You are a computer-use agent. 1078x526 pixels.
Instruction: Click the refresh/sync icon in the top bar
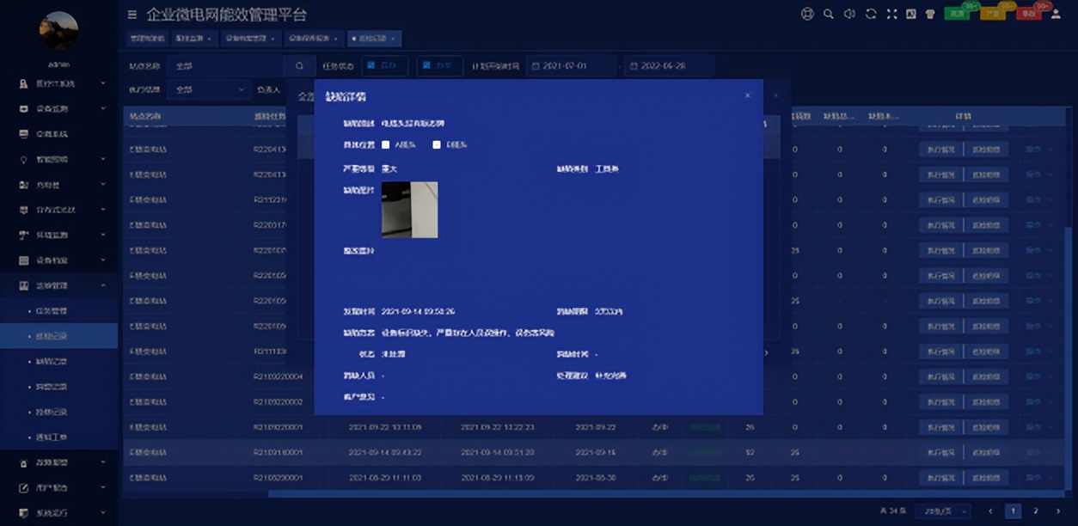coord(870,15)
